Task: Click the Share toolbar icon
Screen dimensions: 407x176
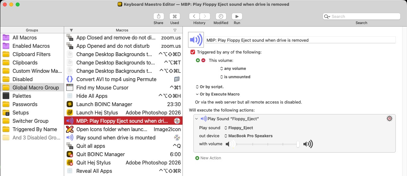Action: (x=158, y=16)
